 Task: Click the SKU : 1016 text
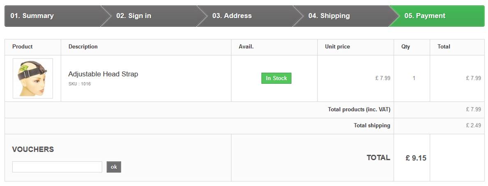click(80, 84)
